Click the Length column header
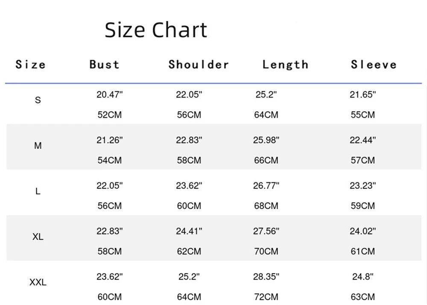 click(285, 65)
